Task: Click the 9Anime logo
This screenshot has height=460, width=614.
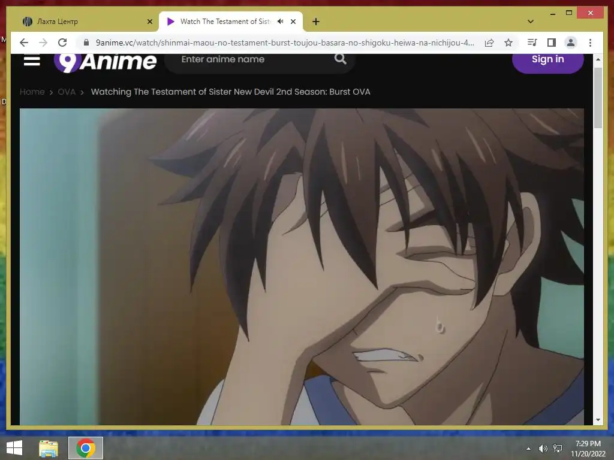Action: click(x=105, y=62)
